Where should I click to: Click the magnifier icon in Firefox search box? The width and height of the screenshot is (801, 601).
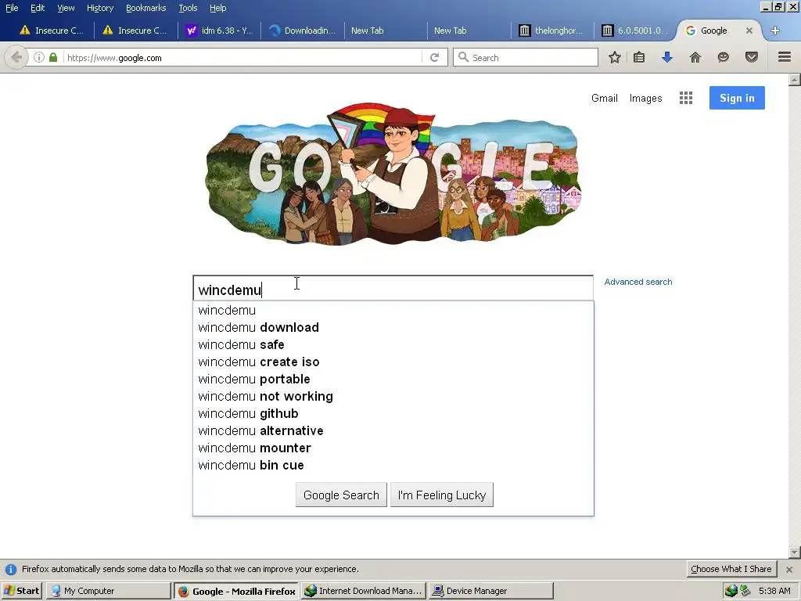[463, 57]
